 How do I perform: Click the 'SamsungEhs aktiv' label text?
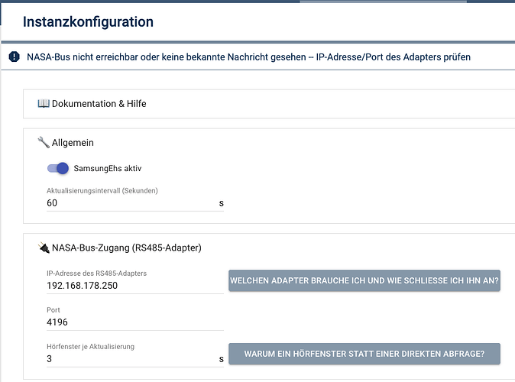click(x=108, y=169)
